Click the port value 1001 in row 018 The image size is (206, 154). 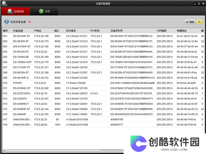58,124
